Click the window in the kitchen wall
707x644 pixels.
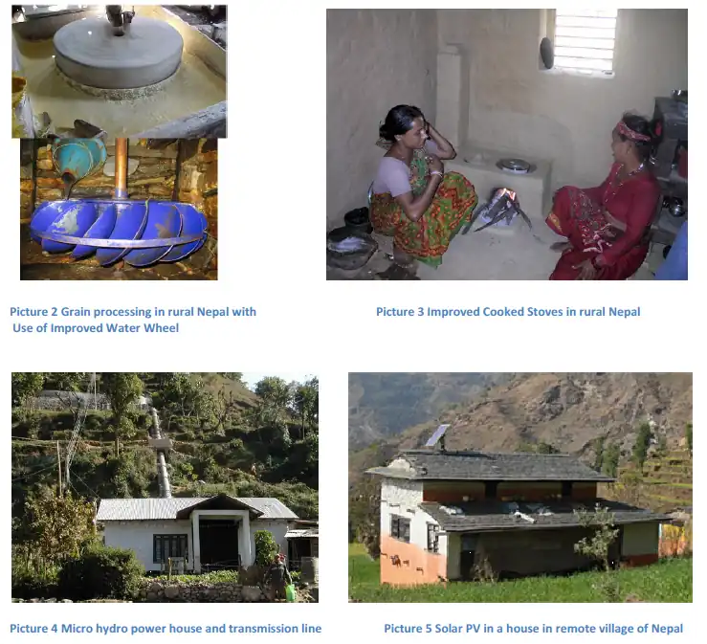point(585,40)
